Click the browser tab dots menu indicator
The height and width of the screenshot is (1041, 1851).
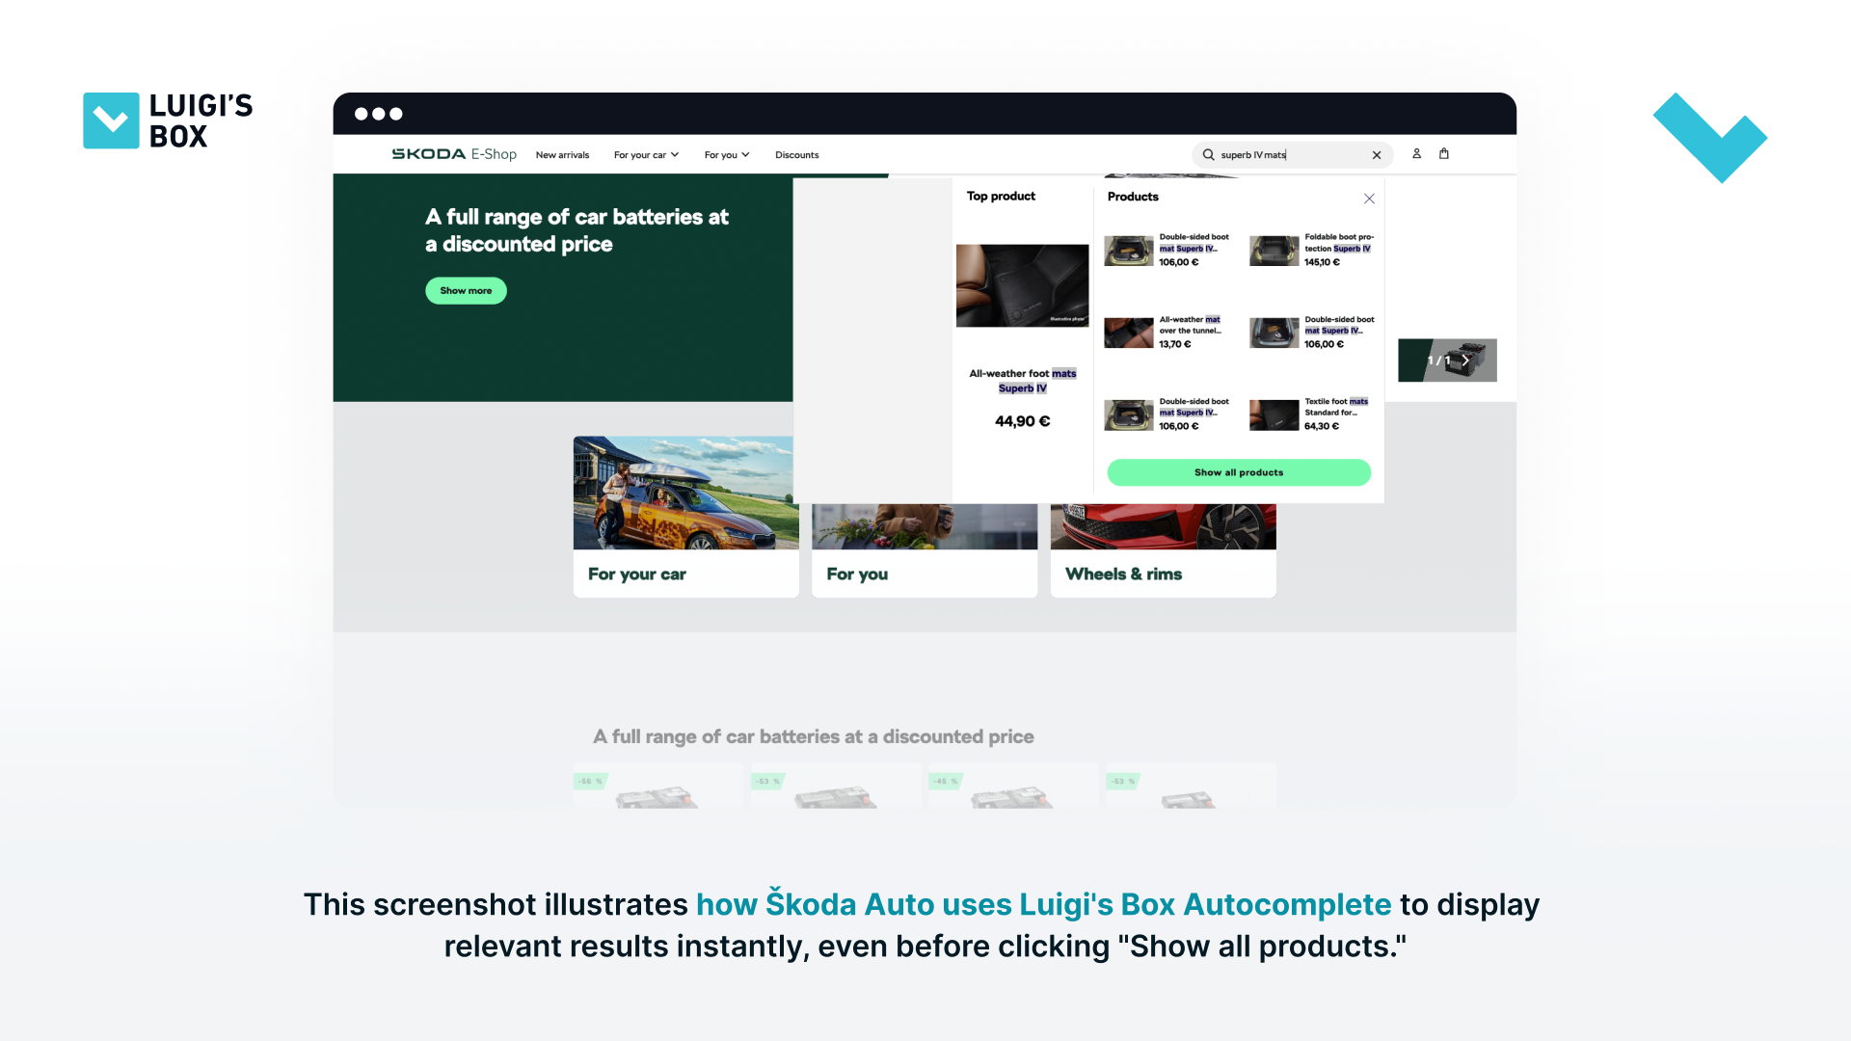click(x=376, y=113)
